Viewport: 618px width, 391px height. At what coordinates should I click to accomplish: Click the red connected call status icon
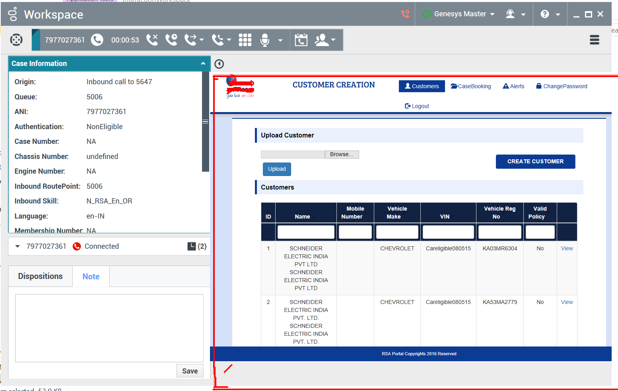77,246
